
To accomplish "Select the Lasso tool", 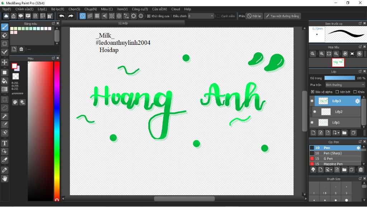I will pyautogui.click(x=5, y=108).
